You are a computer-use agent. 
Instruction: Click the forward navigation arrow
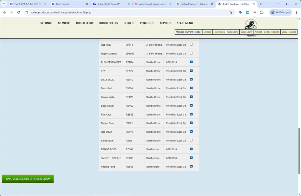(x=11, y=13)
